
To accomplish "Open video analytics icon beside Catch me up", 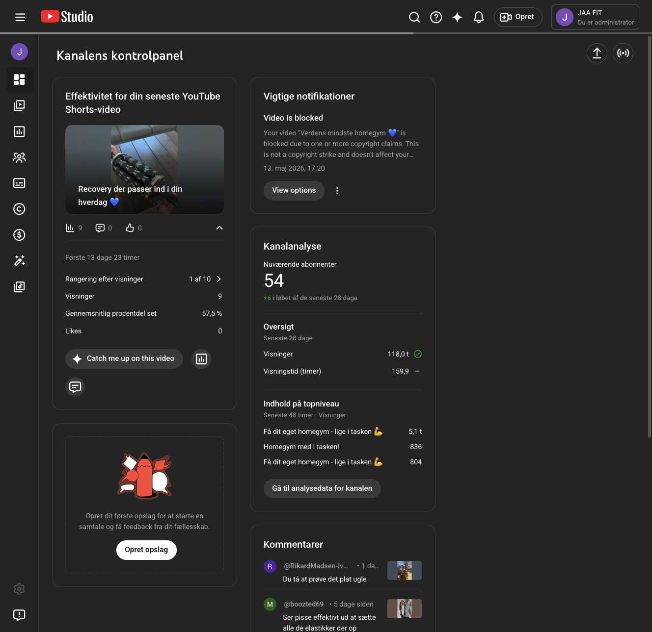I will (201, 359).
